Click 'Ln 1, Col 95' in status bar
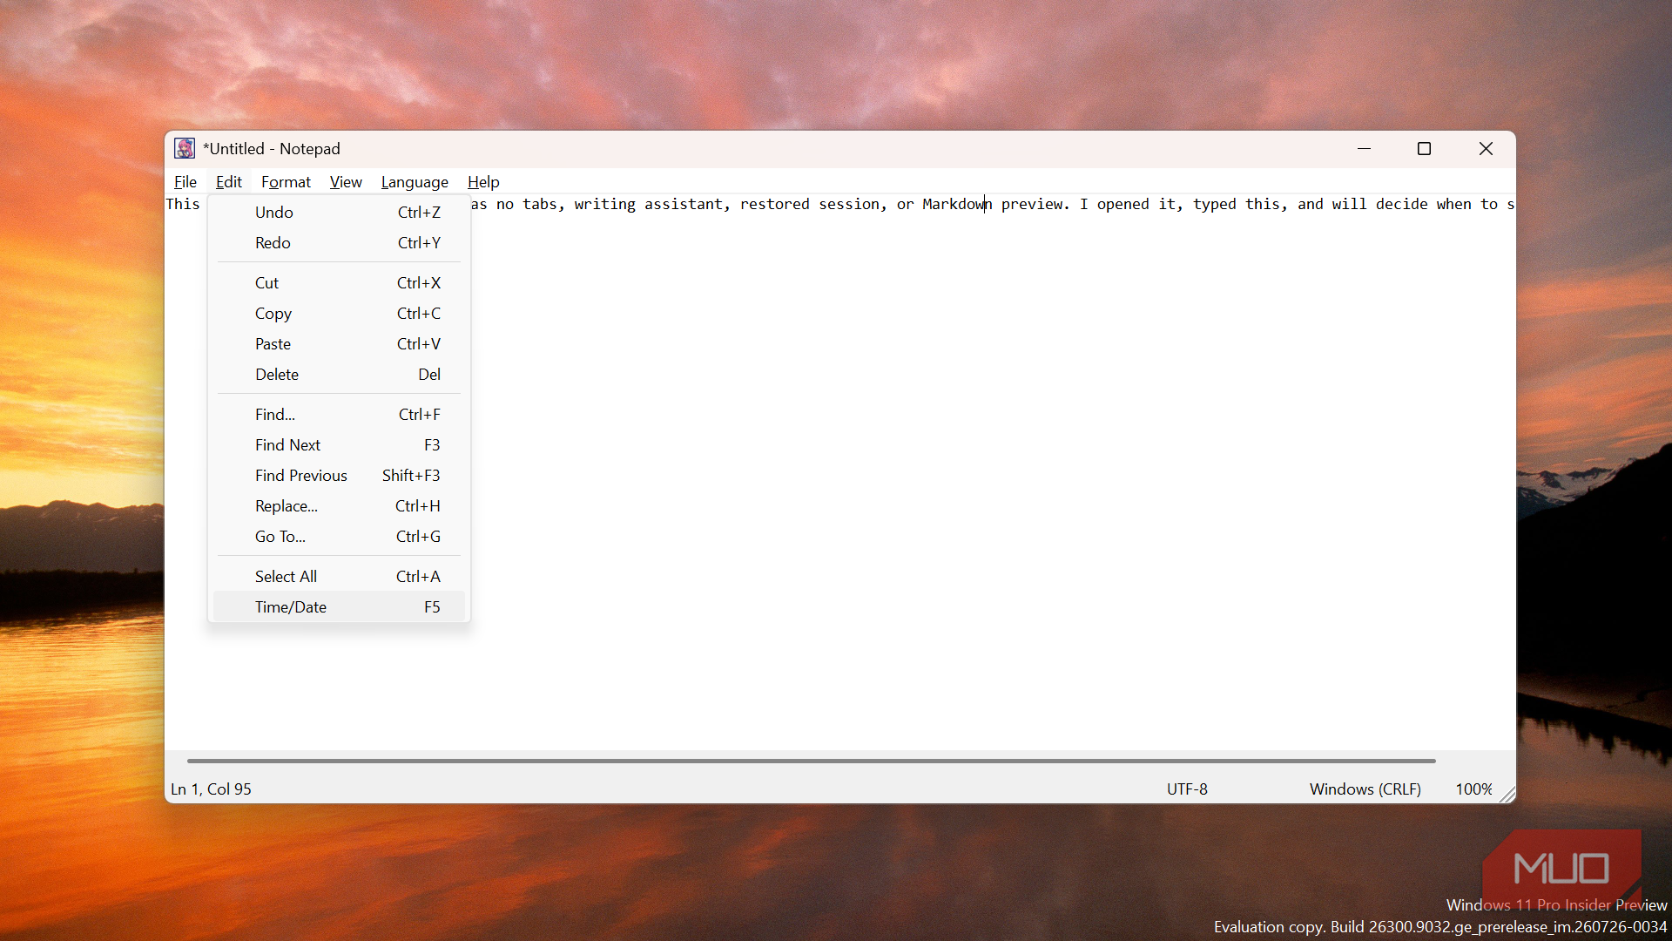 point(211,789)
